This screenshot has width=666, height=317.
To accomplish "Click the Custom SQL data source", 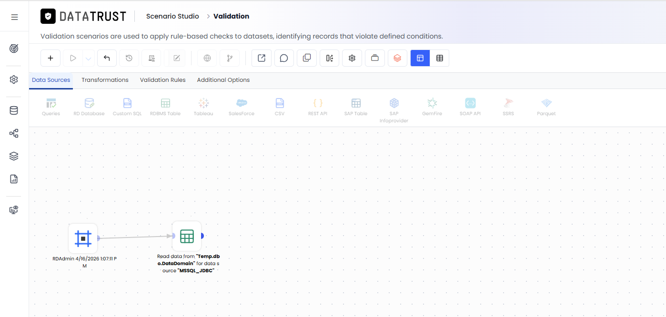I will [127, 107].
